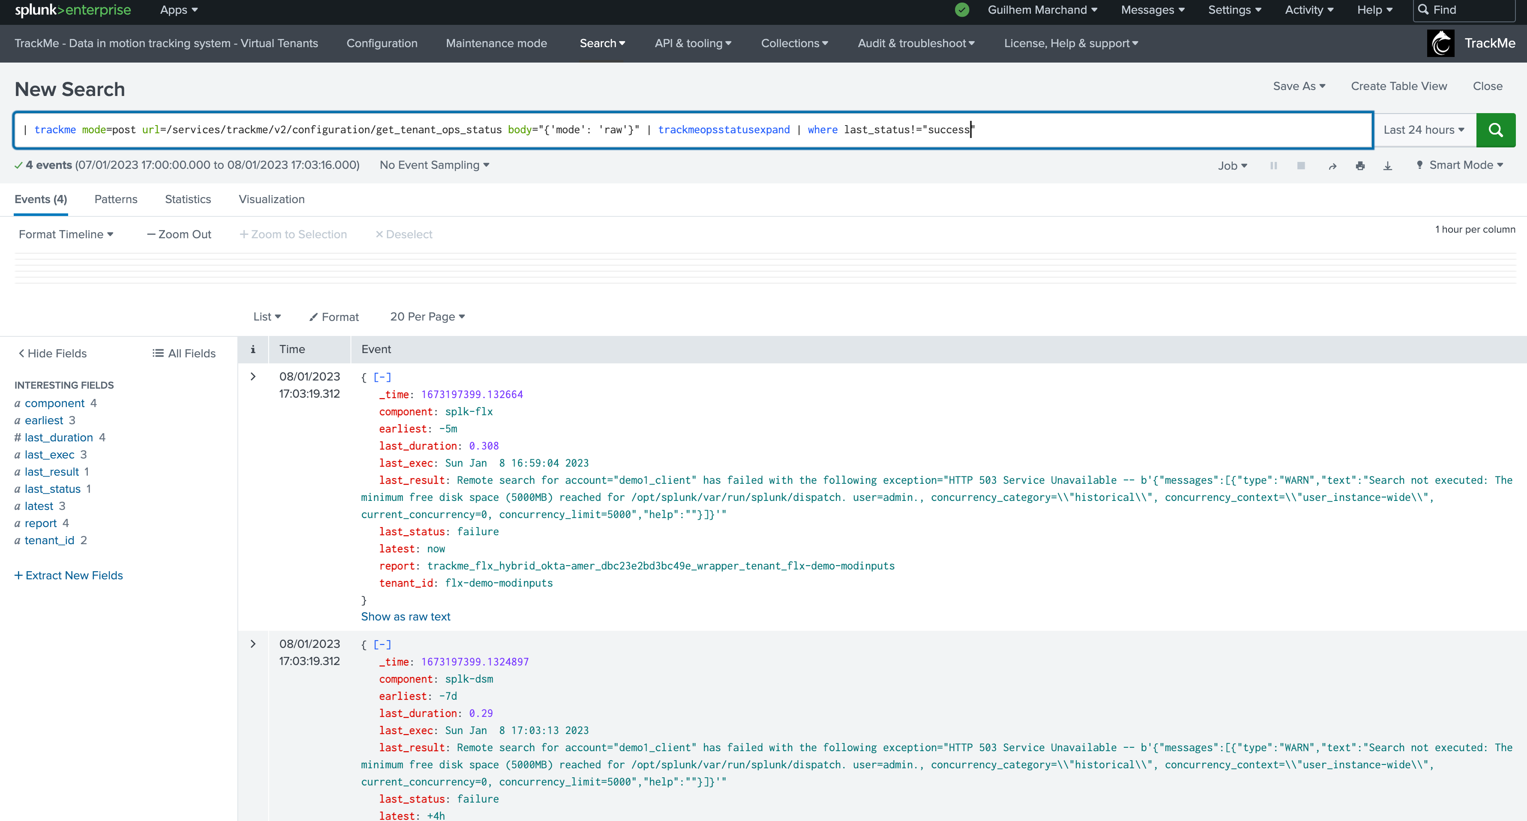Image resolution: width=1527 pixels, height=821 pixels.
Task: Click the splunk>enterprise logo
Action: (73, 10)
